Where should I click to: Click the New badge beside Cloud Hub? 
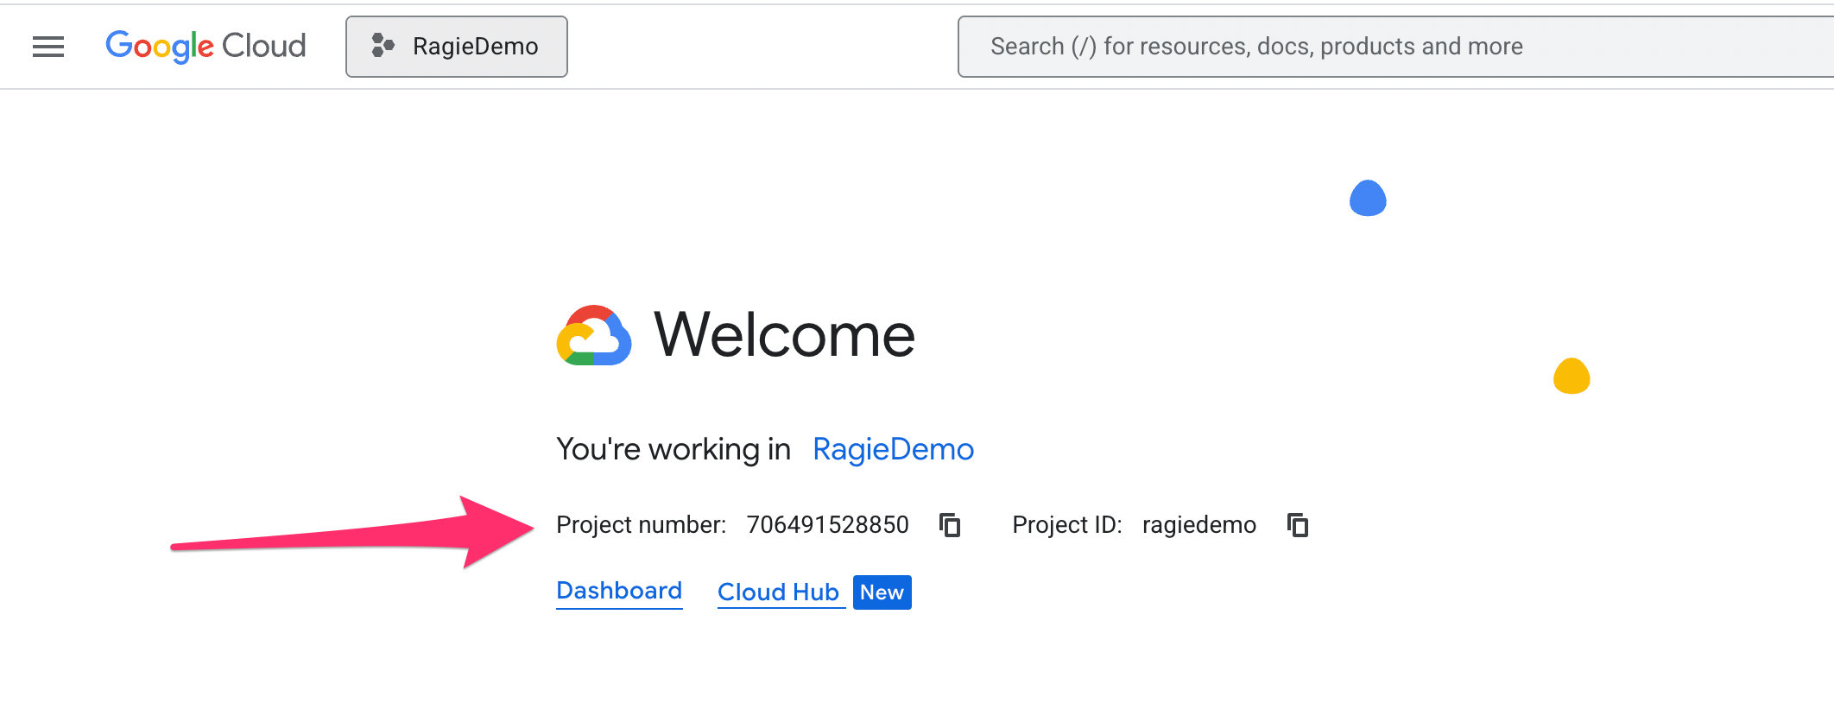(882, 592)
